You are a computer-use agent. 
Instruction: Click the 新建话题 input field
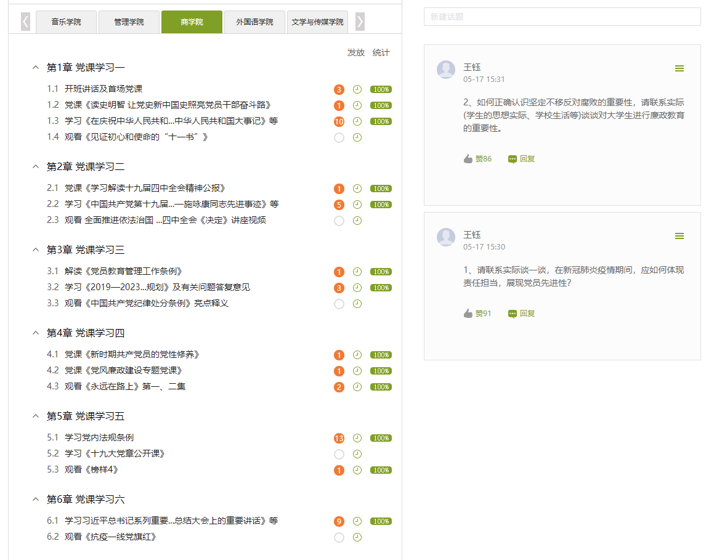(x=562, y=17)
